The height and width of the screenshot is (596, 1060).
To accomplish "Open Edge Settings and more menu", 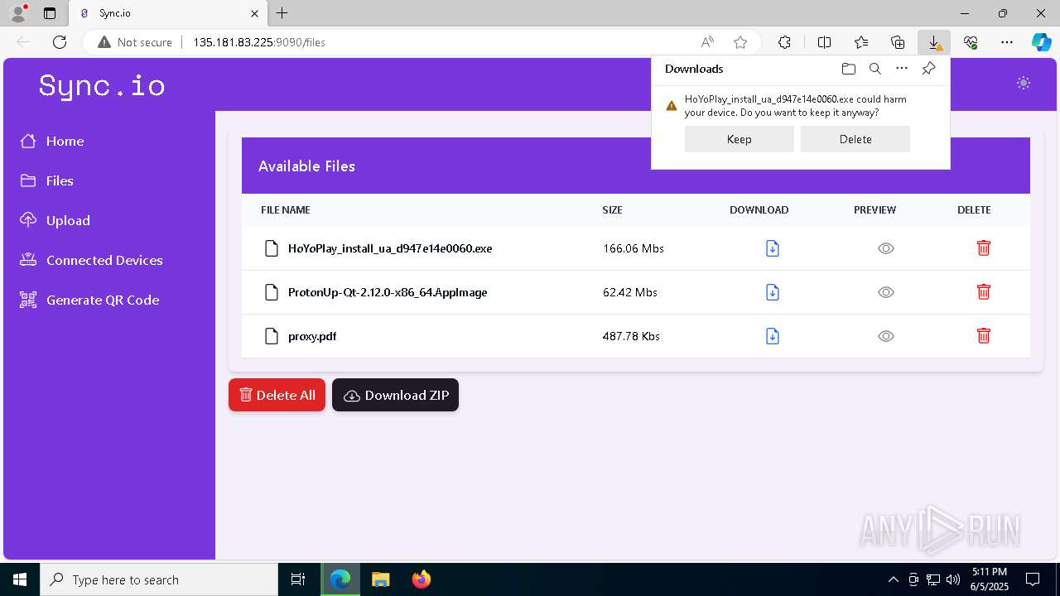I will [x=1007, y=42].
